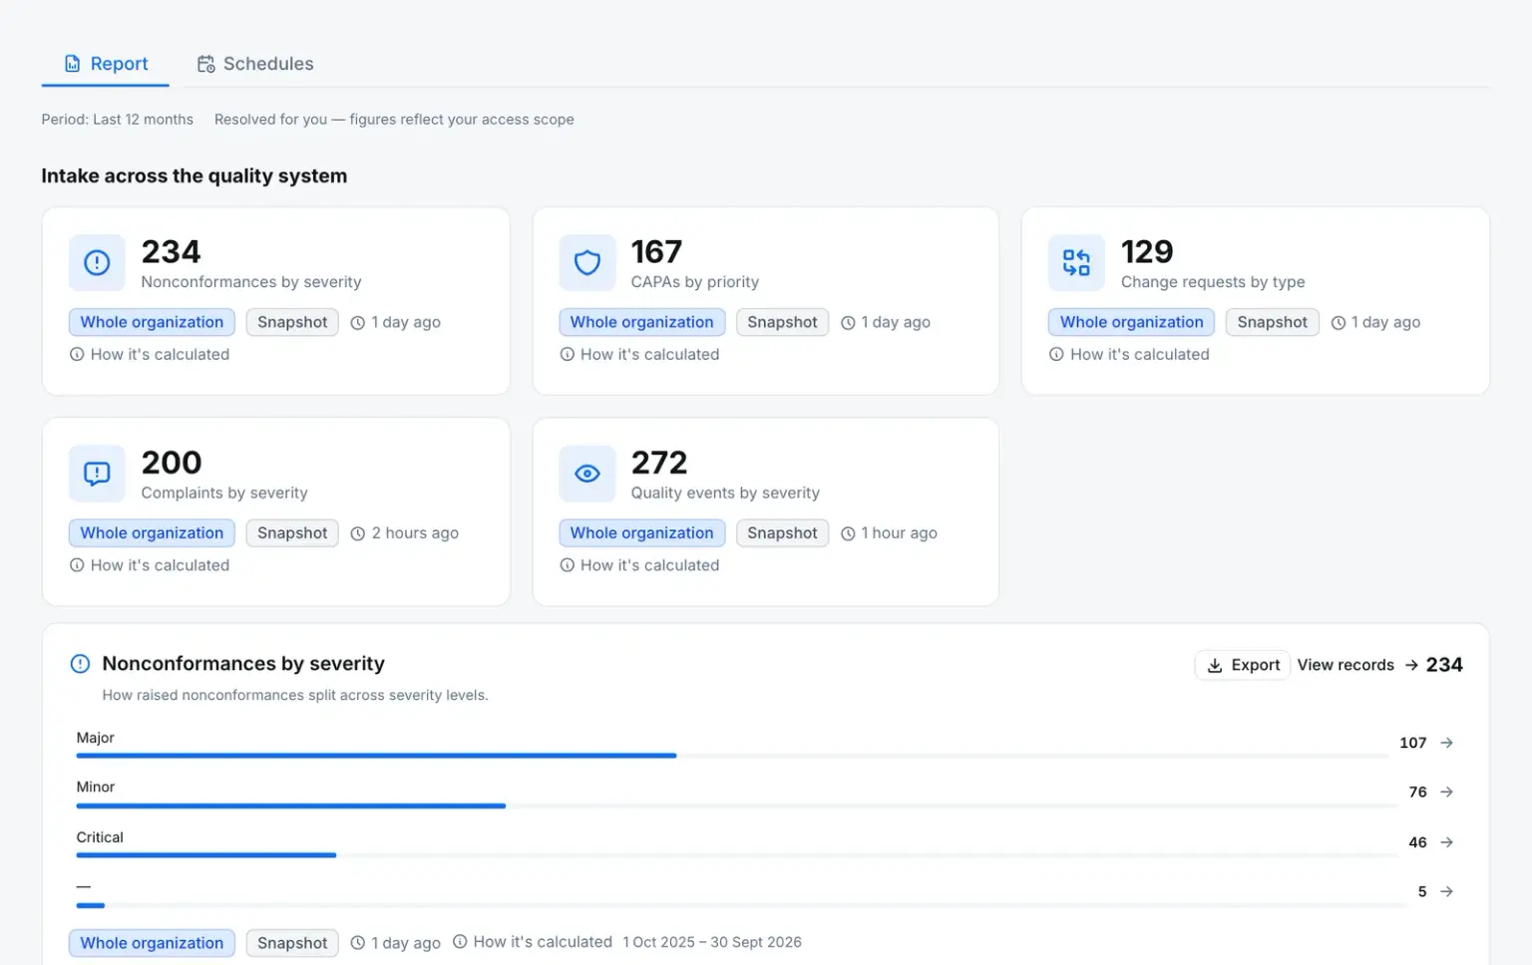Open Major nonconformances arrow
Image resolution: width=1532 pixels, height=965 pixels.
click(x=1447, y=743)
